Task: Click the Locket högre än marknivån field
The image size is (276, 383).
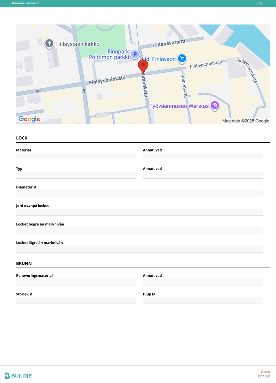Action: point(139,230)
